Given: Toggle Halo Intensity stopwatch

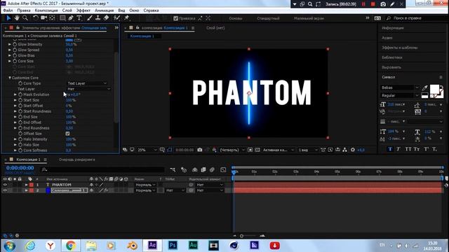Looking at the screenshot, I should (20, 139).
